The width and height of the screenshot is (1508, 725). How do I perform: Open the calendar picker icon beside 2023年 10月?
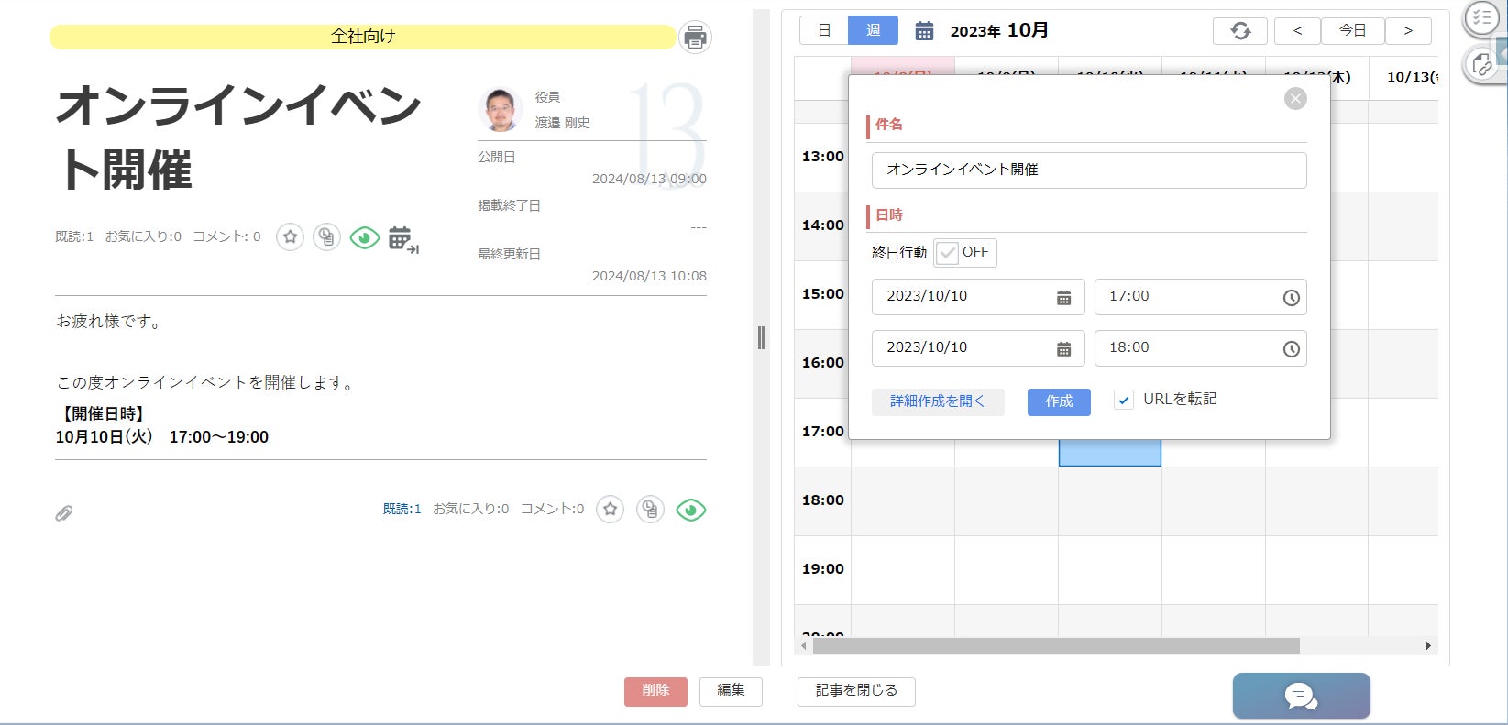point(924,31)
